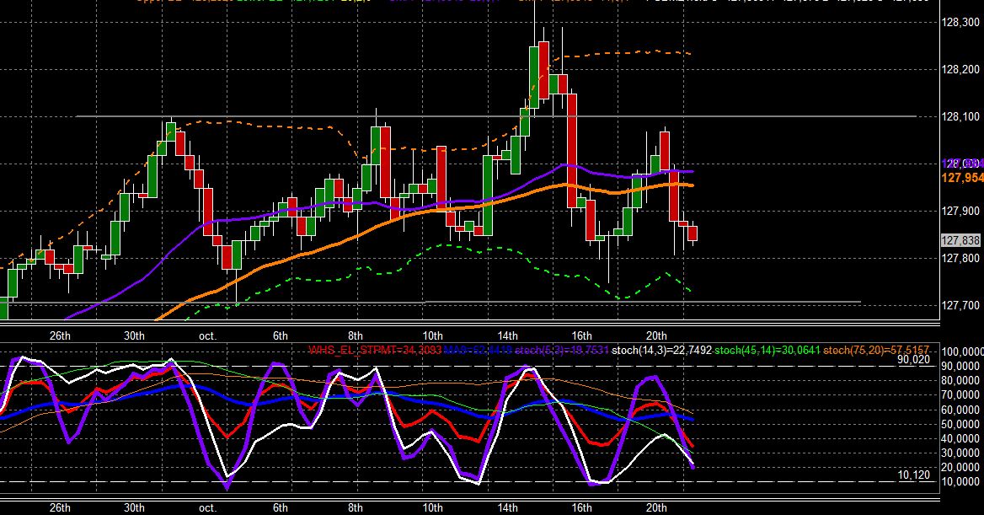Select the 127,700 price axis label
984x515 pixels.
click(960, 306)
